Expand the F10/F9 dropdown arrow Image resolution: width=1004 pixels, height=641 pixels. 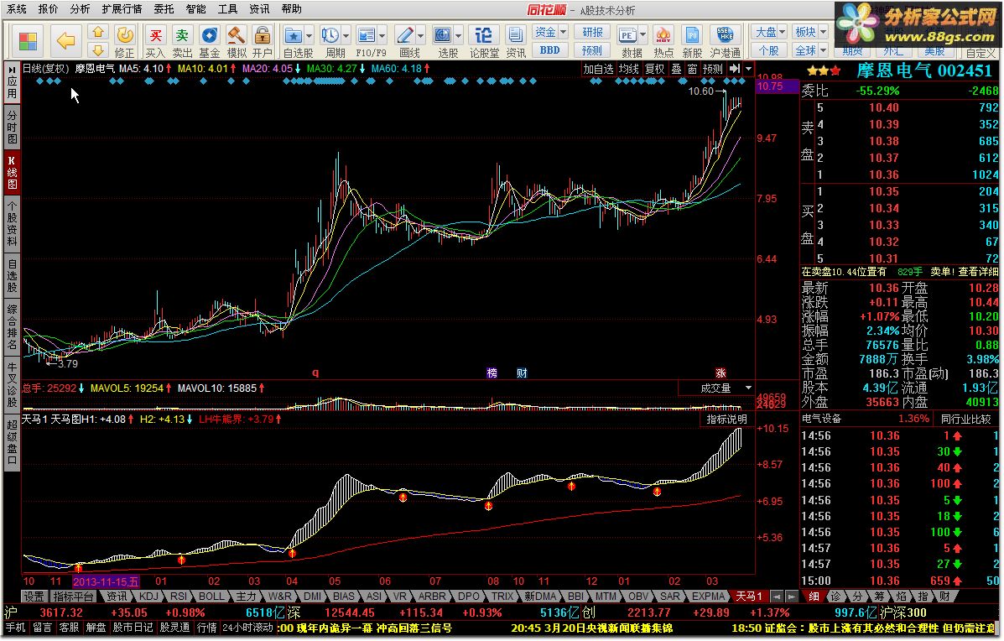(383, 34)
